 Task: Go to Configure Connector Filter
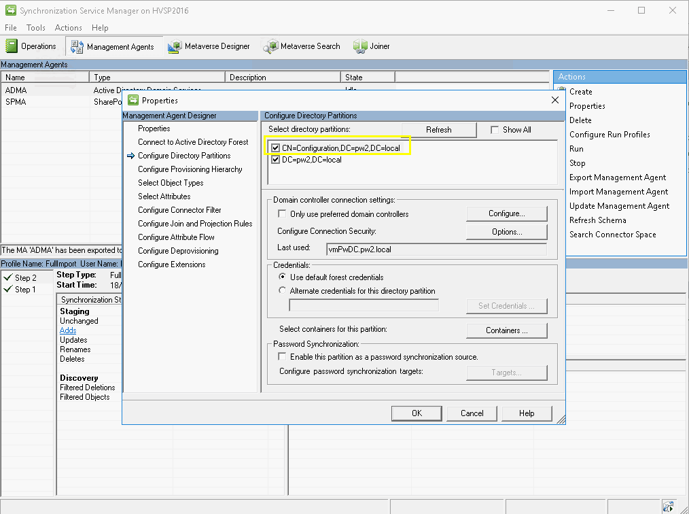point(179,210)
